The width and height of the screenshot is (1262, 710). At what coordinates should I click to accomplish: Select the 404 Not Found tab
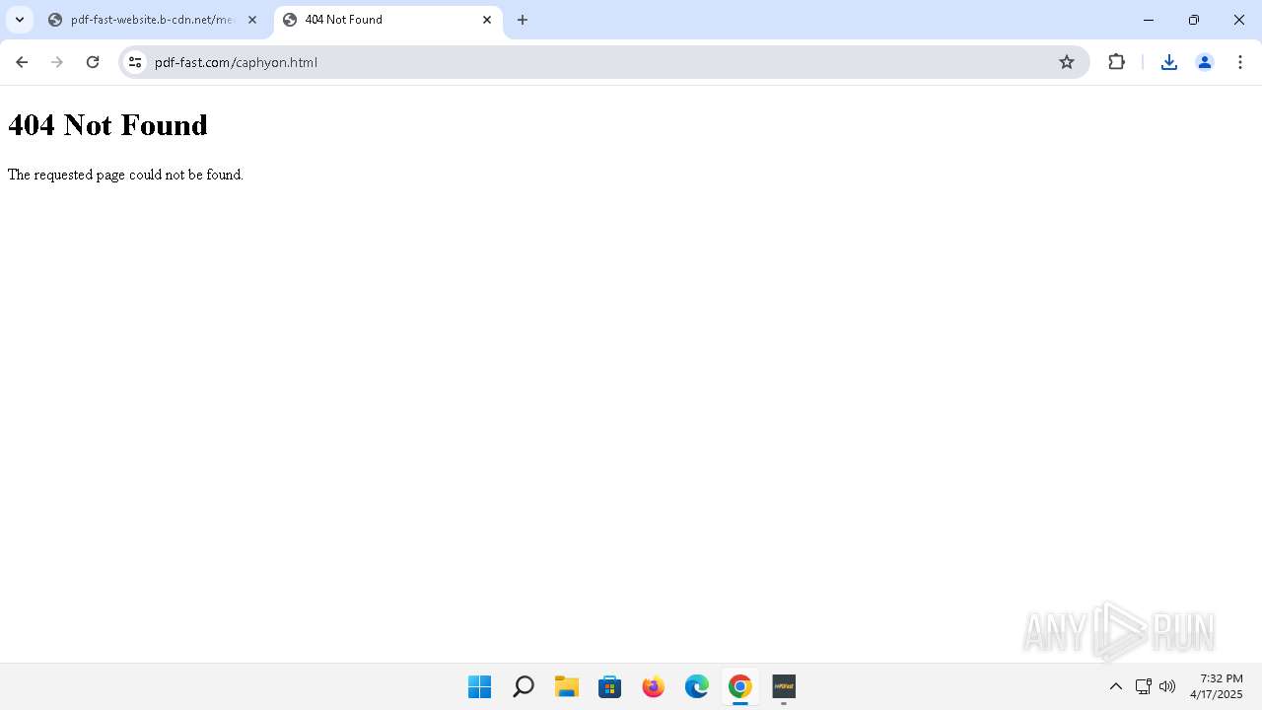pos(387,20)
